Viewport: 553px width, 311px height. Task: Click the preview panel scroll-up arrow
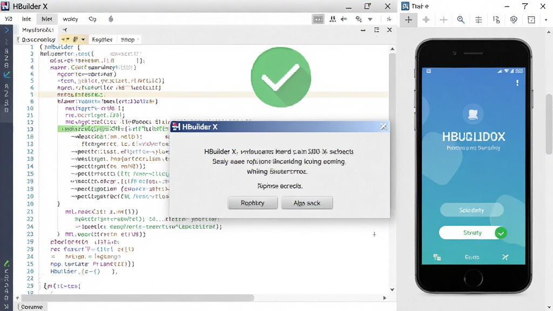click(549, 32)
